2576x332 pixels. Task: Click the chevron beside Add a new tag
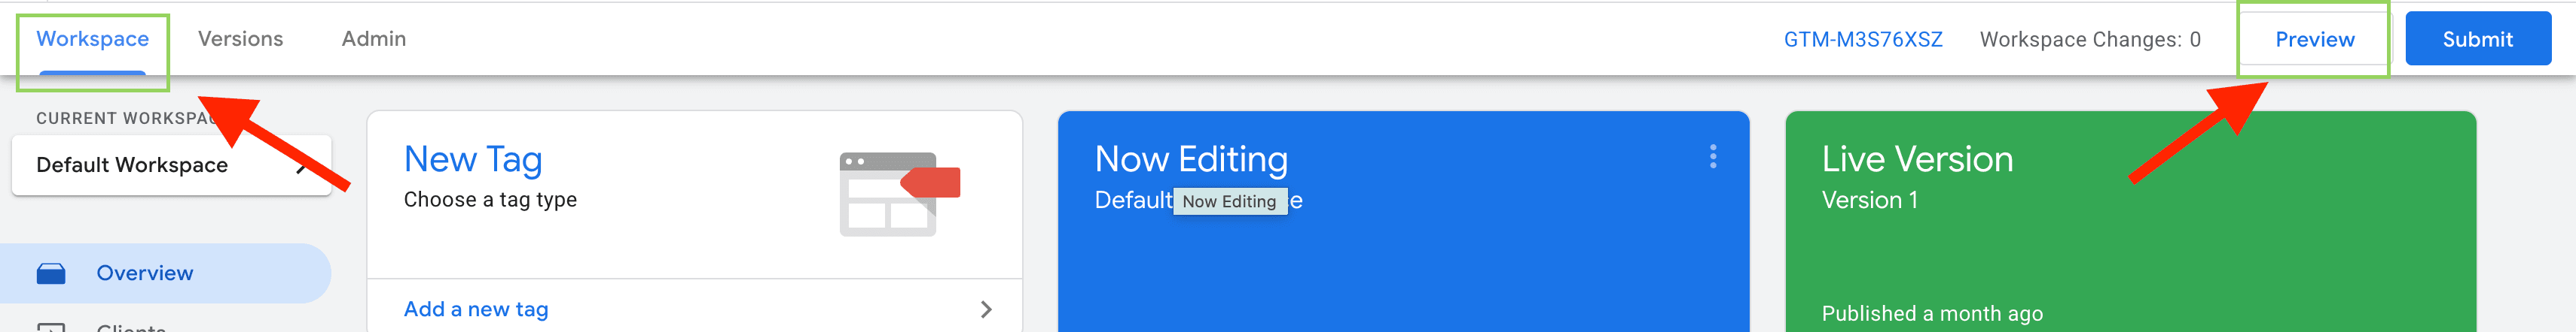click(985, 309)
